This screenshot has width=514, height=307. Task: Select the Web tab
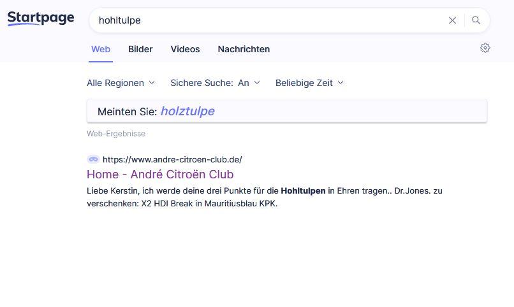click(101, 50)
